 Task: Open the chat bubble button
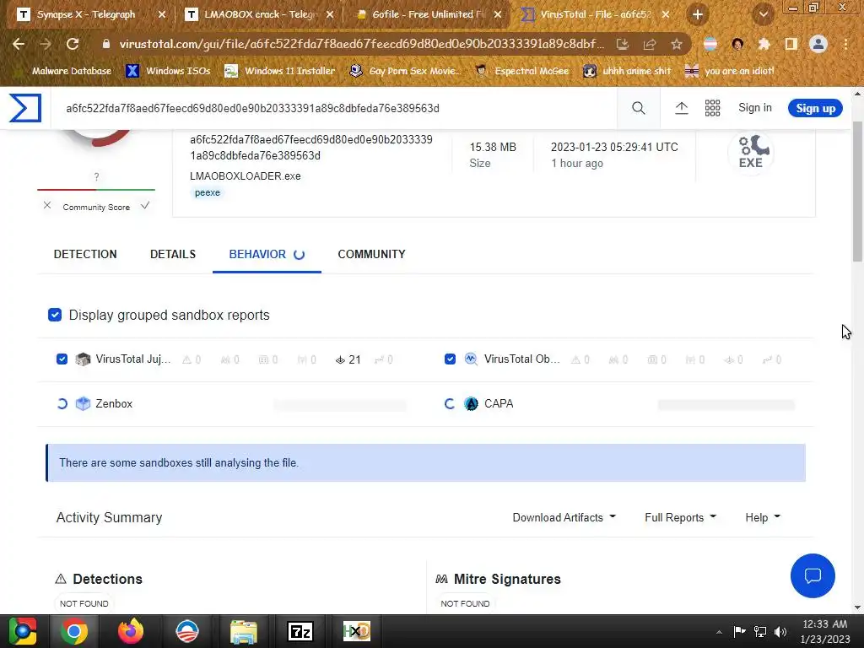point(813,575)
